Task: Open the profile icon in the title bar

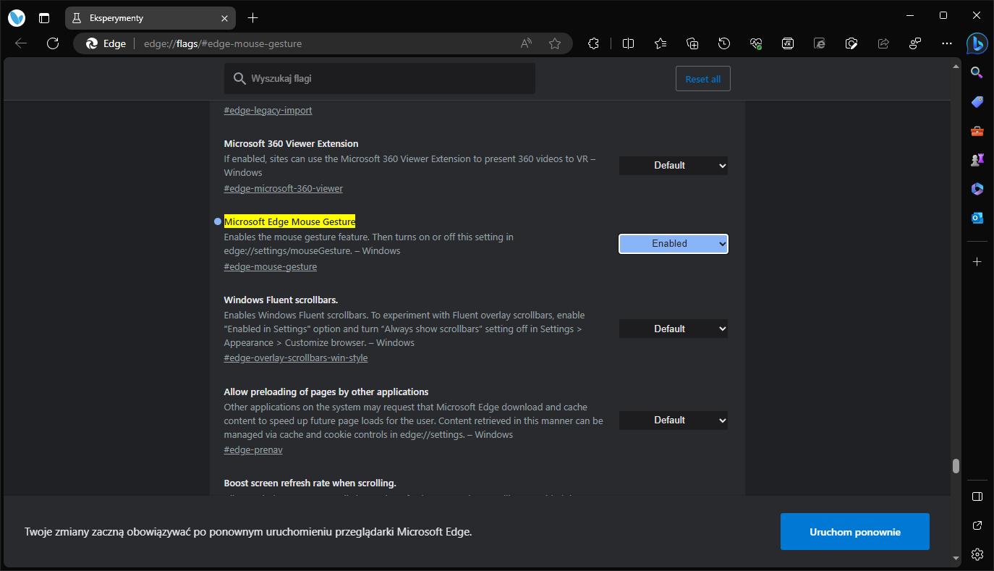Action: click(x=17, y=17)
